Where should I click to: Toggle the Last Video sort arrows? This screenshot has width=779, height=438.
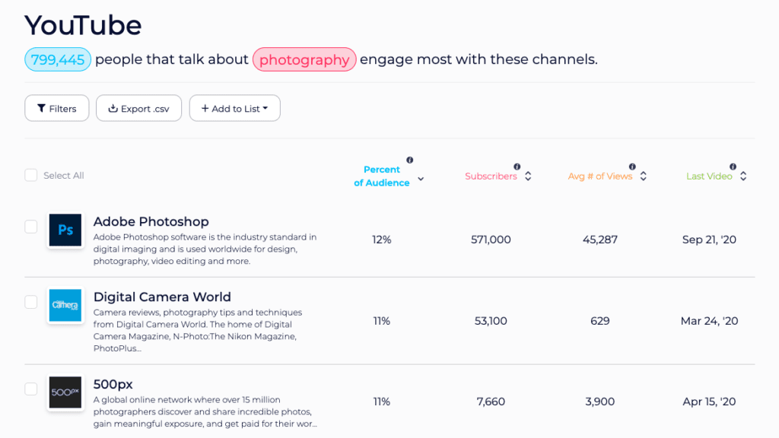tap(743, 176)
